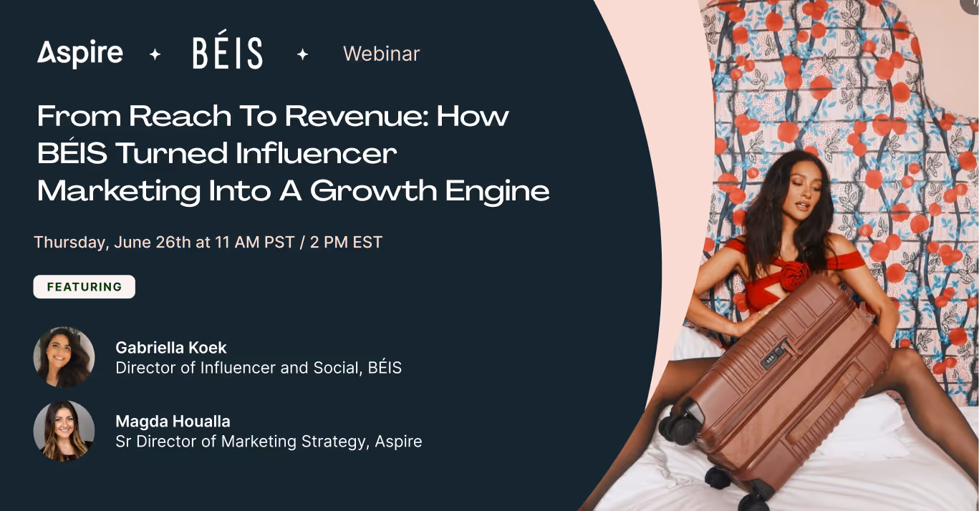Click the 'Webinar' label
The image size is (979, 511).
pos(382,54)
